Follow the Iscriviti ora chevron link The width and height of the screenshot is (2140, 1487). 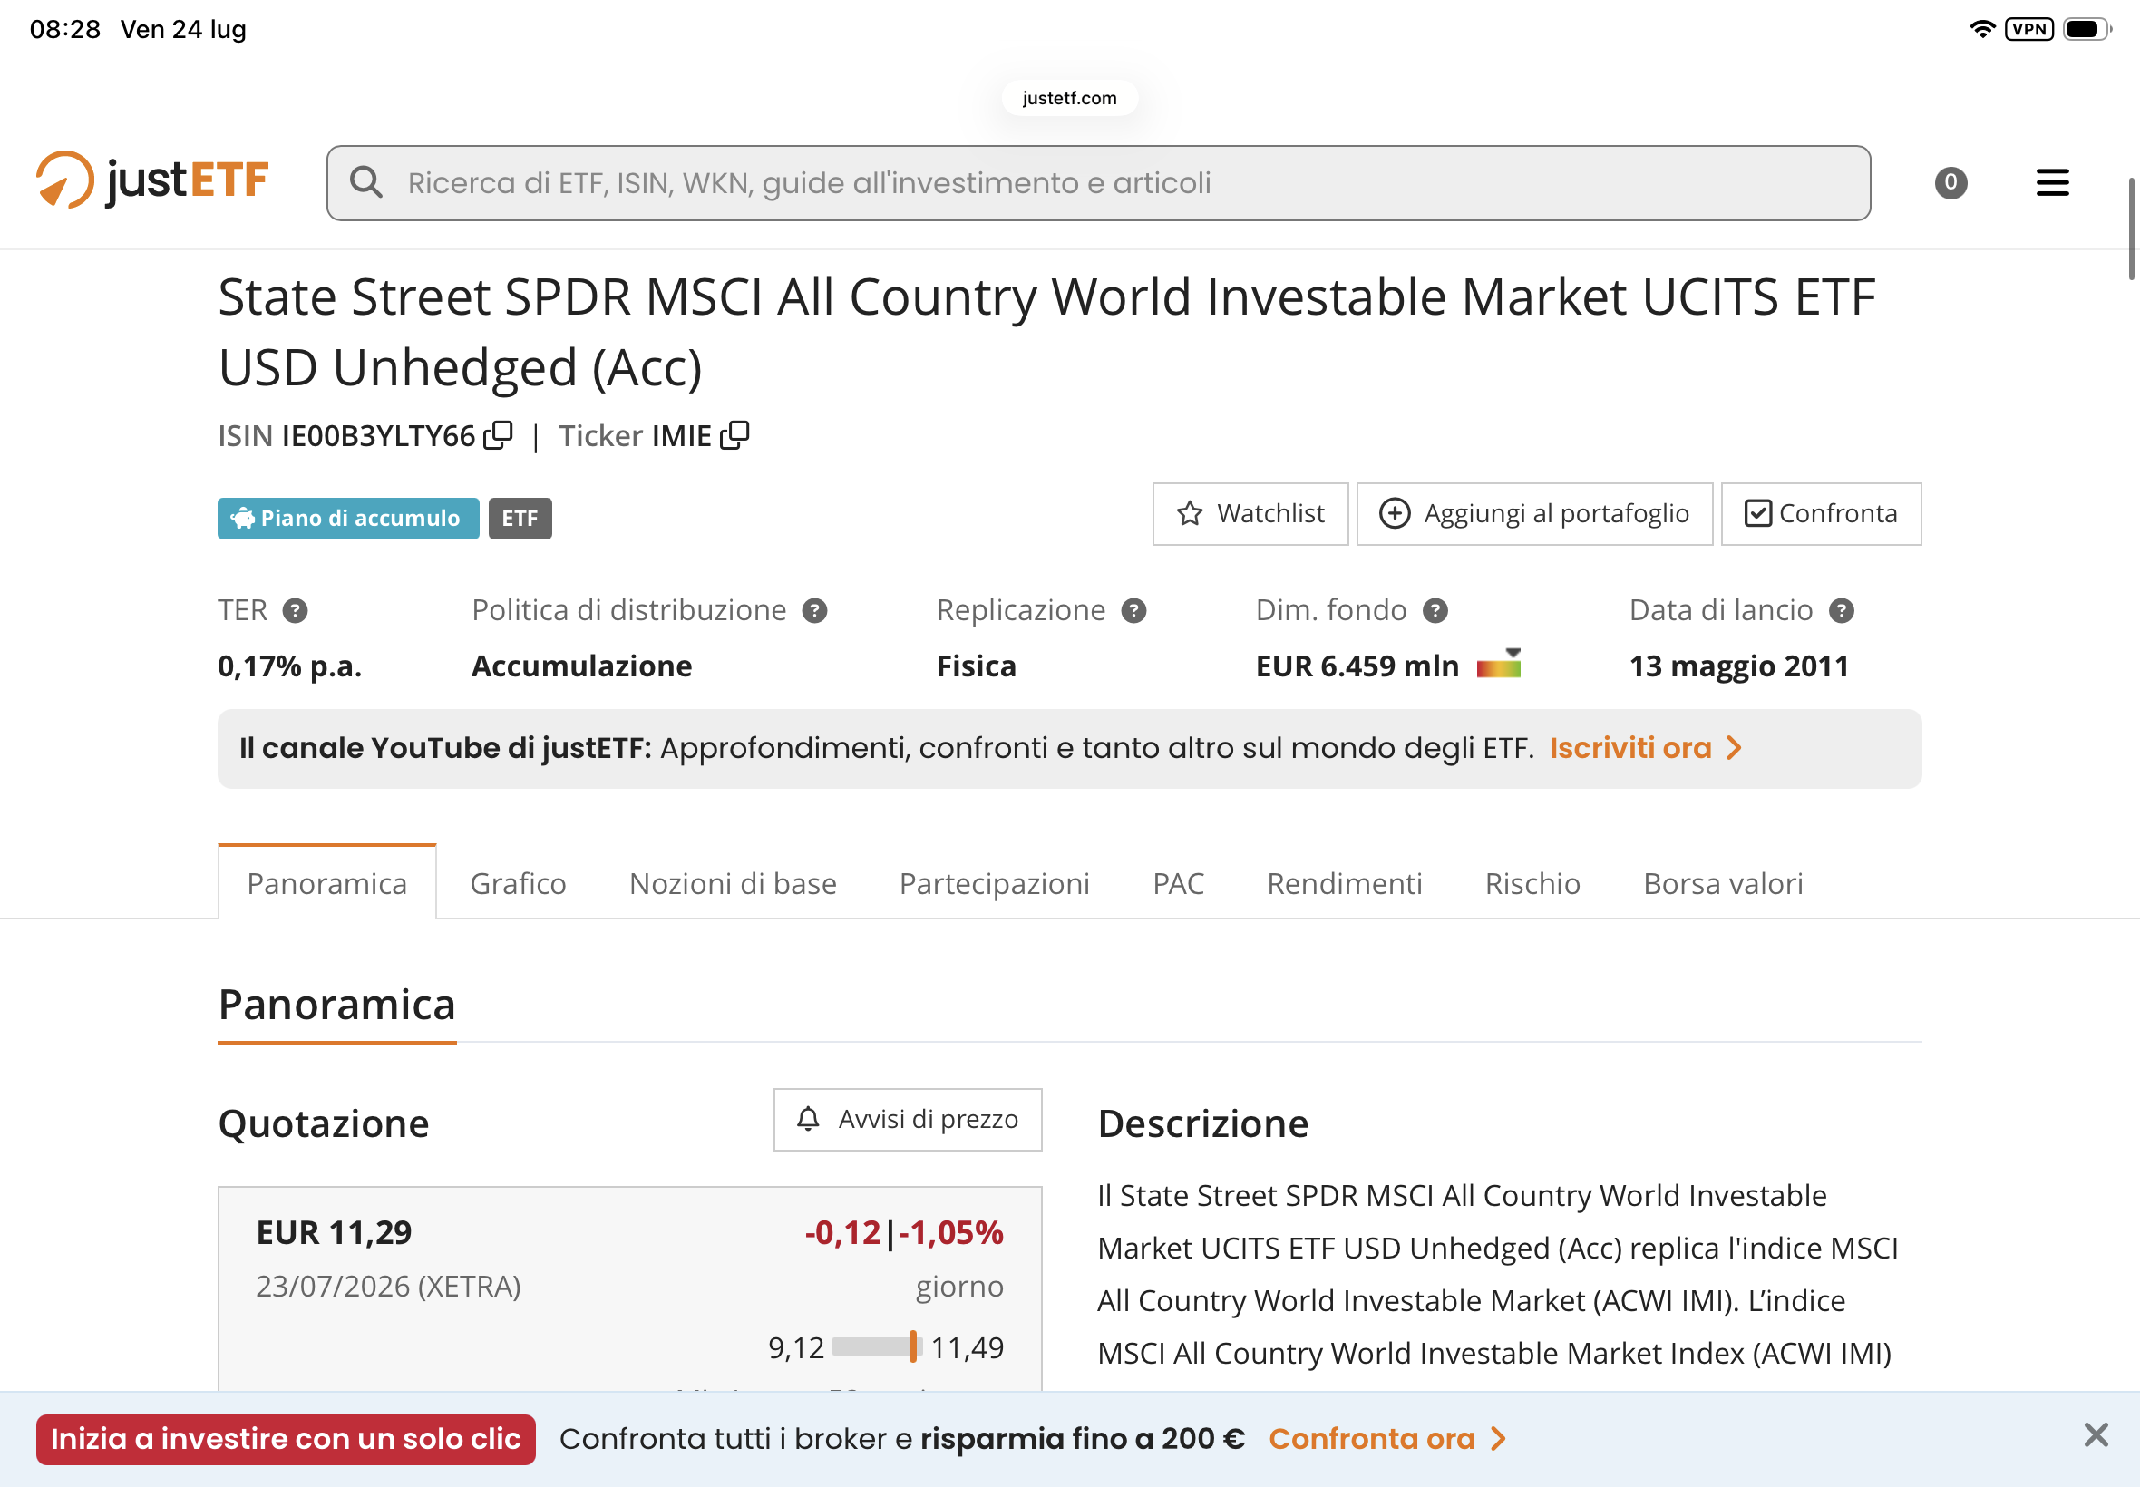(x=1645, y=748)
